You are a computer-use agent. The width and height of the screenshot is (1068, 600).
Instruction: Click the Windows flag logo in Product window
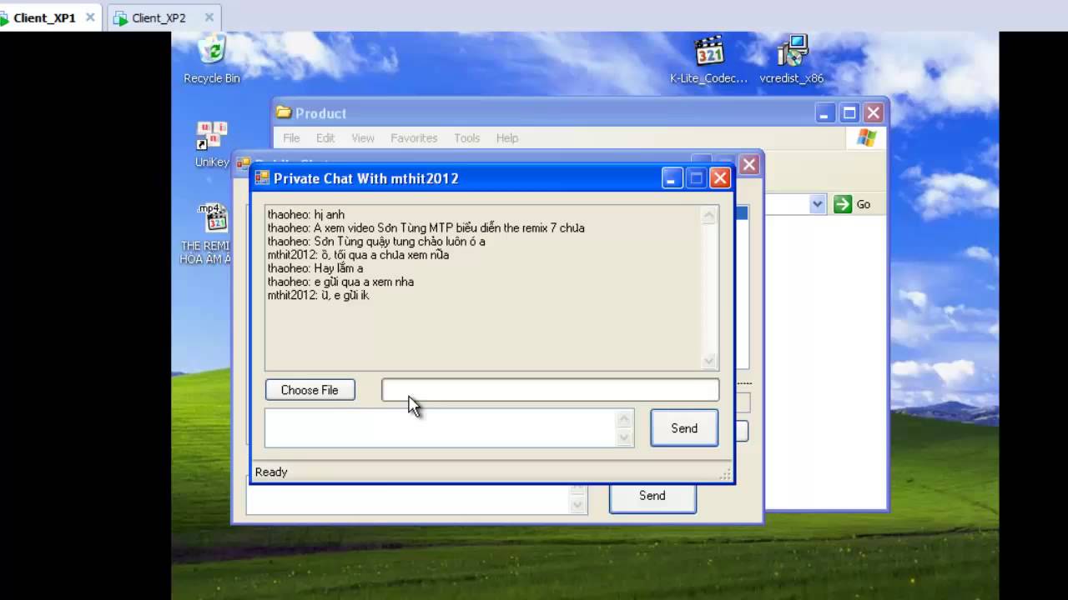[x=866, y=137]
